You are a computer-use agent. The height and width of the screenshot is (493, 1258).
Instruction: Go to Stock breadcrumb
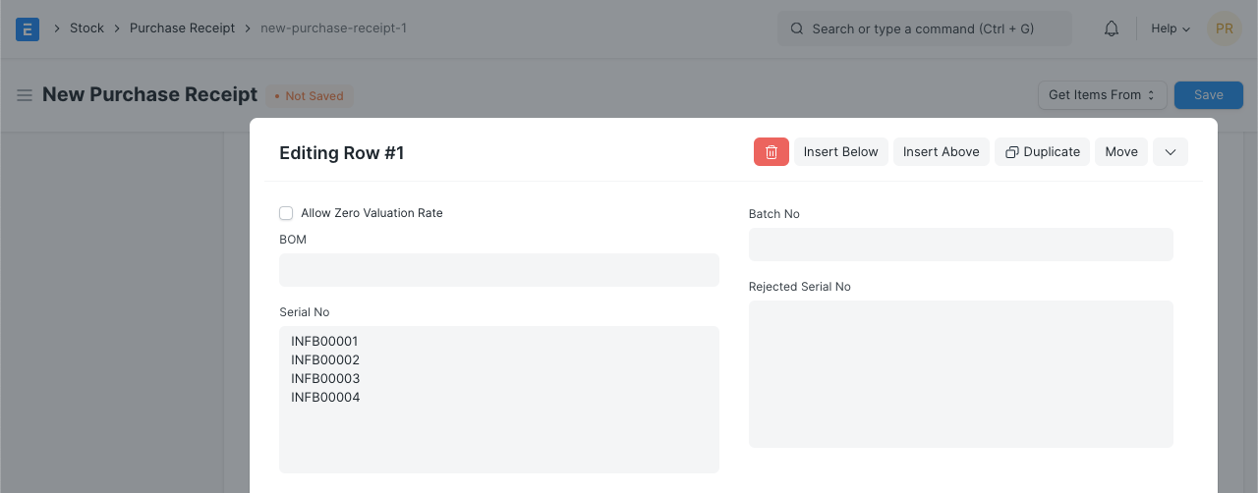pos(86,28)
